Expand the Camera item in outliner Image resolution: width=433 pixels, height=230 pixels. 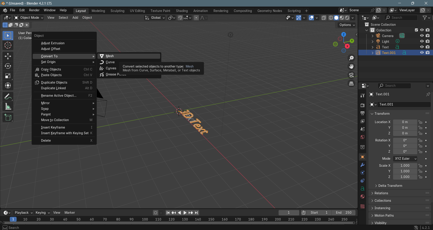tap(372, 36)
